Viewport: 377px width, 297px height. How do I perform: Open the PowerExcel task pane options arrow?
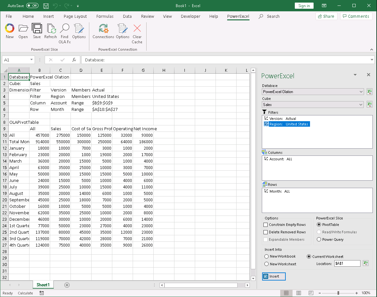(x=355, y=75)
